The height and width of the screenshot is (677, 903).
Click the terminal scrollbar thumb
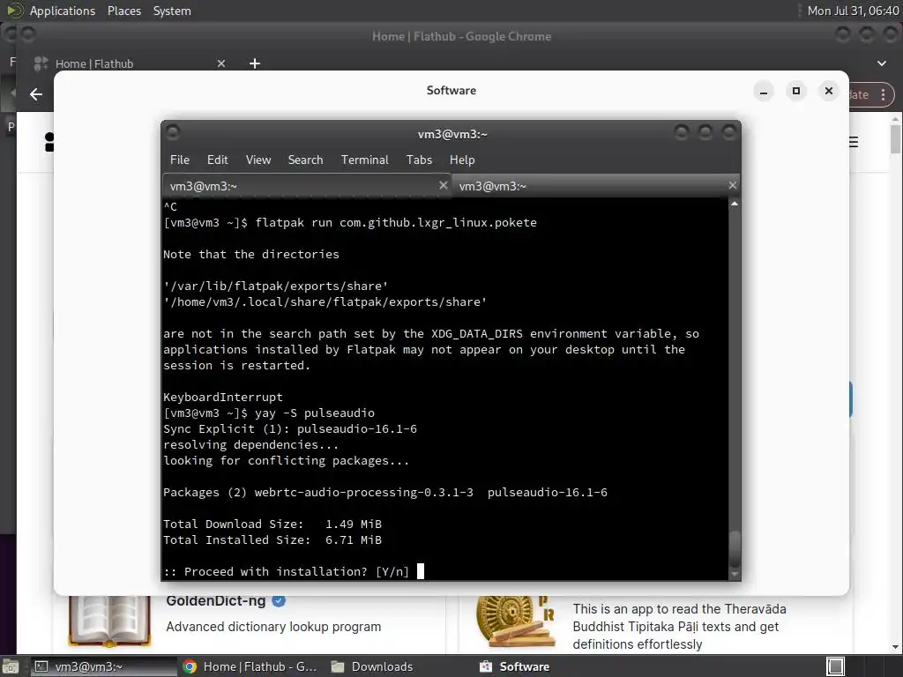point(735,548)
